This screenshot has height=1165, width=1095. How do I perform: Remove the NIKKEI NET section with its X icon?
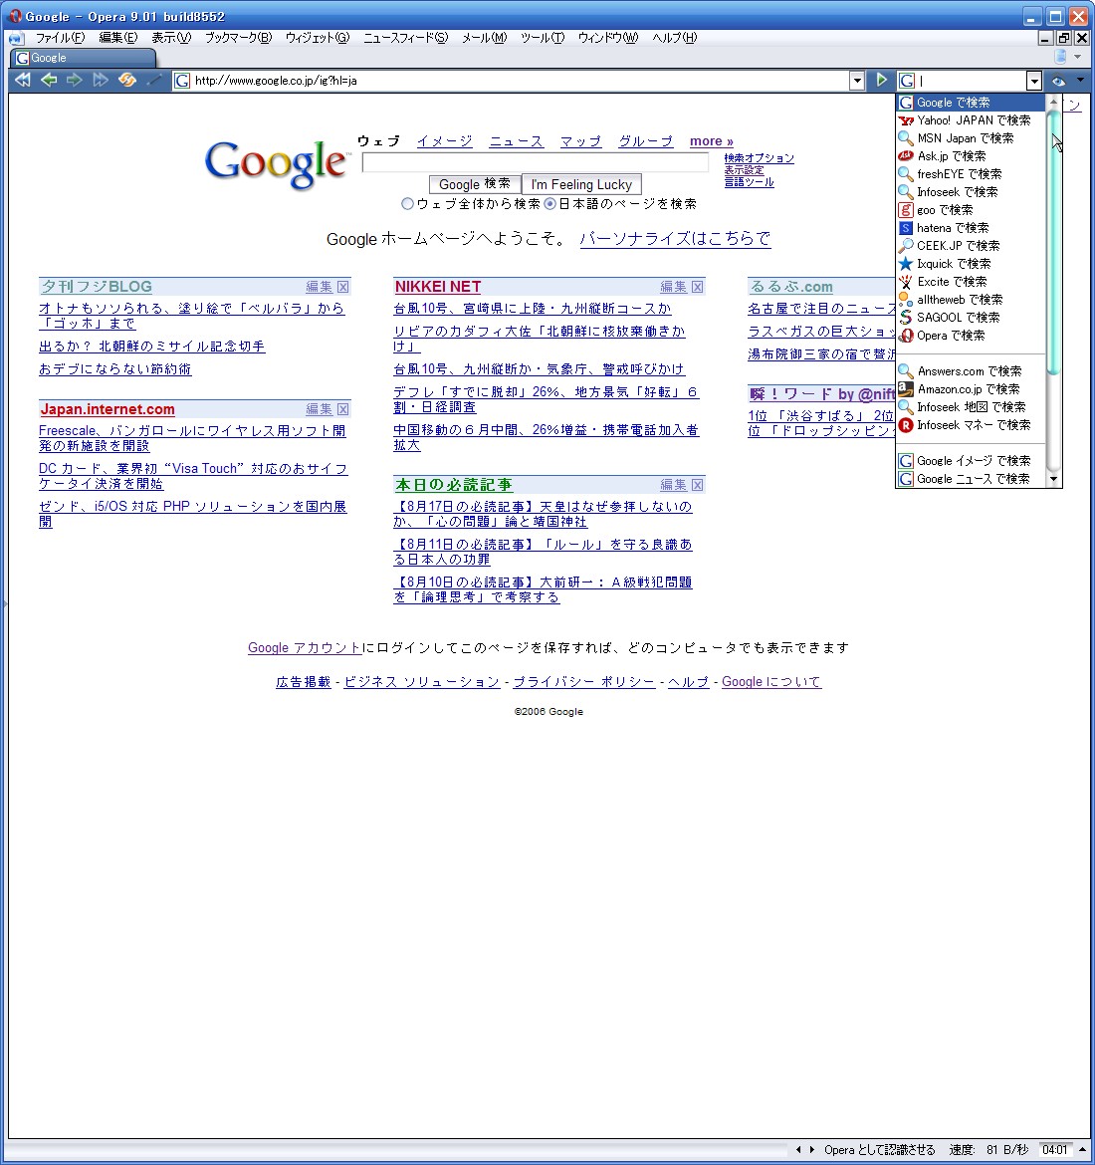pos(697,287)
